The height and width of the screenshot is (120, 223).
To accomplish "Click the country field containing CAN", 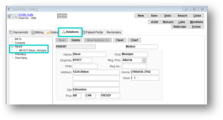I will click(x=90, y=96).
